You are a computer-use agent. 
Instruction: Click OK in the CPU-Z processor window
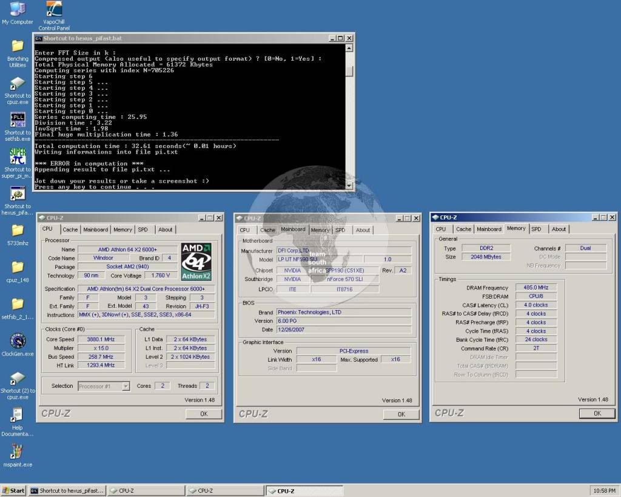point(204,414)
